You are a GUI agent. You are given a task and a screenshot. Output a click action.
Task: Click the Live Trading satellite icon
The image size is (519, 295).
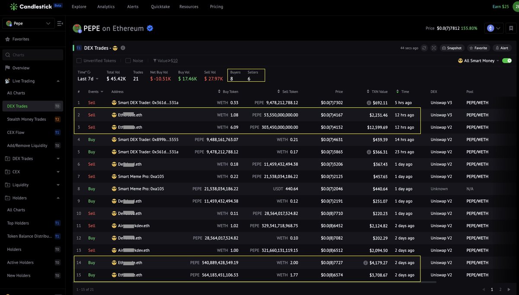7,81
